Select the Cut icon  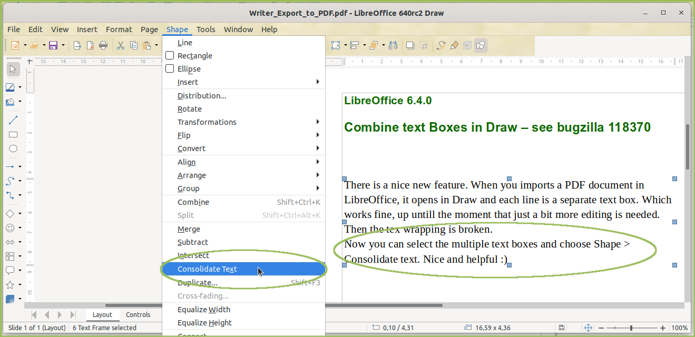120,46
